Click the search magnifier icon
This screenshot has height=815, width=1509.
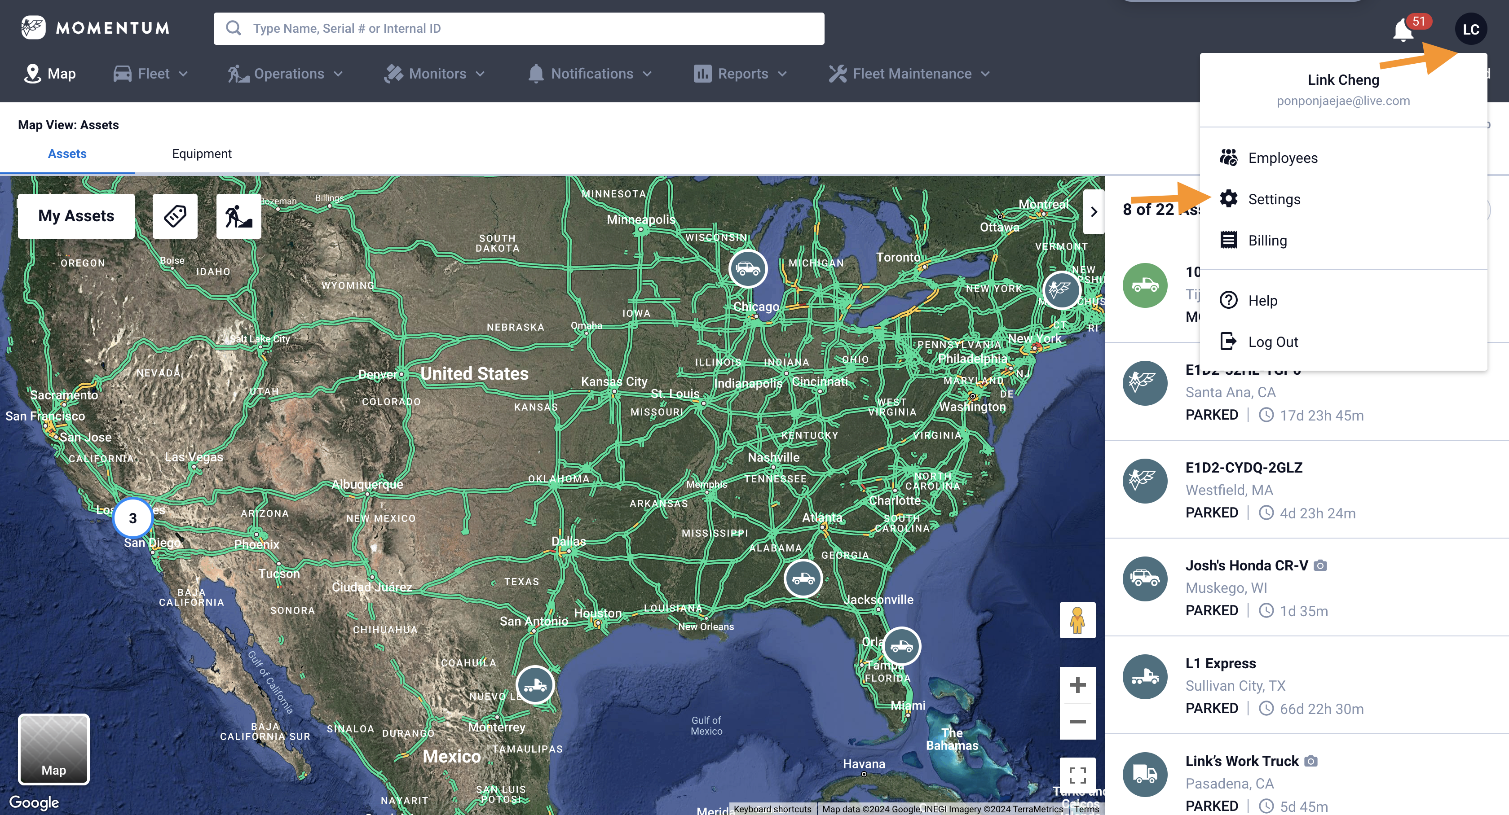point(233,28)
